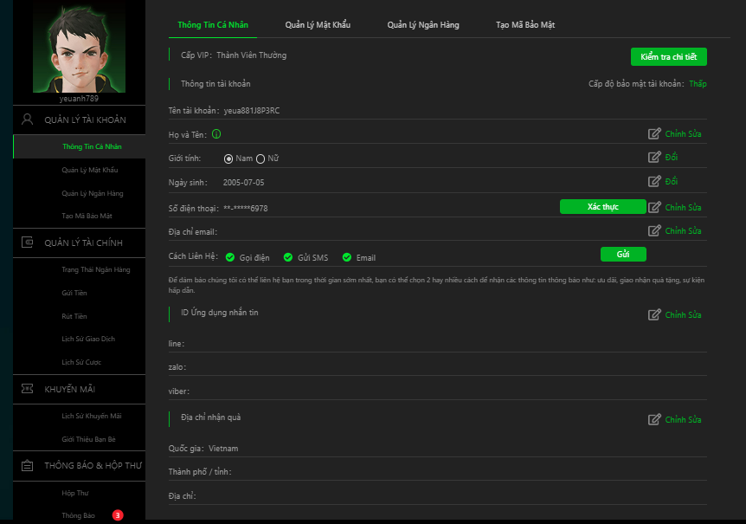Click the edit icon in Địa chỉ email row
Image resolution: width=746 pixels, height=524 pixels.
point(654,231)
